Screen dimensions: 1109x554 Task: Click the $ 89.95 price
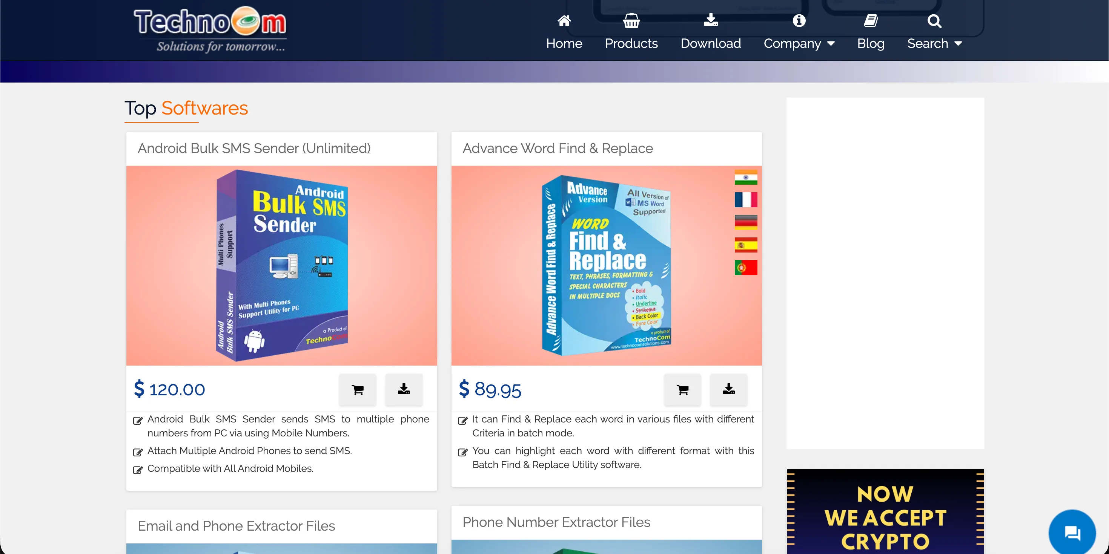click(490, 389)
